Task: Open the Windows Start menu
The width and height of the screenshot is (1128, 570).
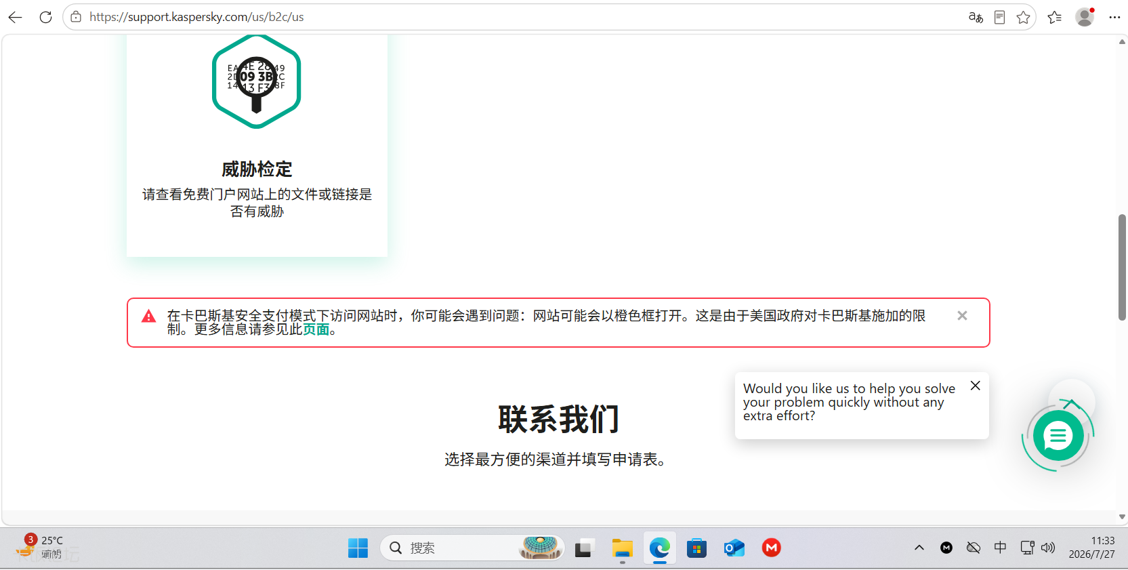Action: (x=358, y=548)
